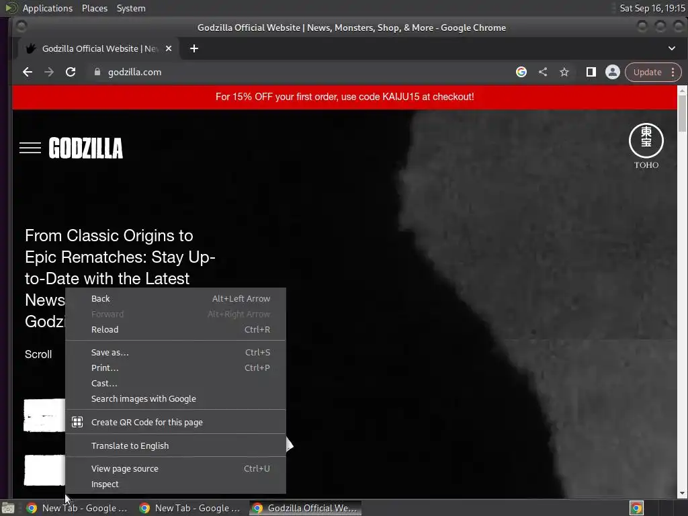
Task: Choose Search images with Google
Action: pos(175,399)
